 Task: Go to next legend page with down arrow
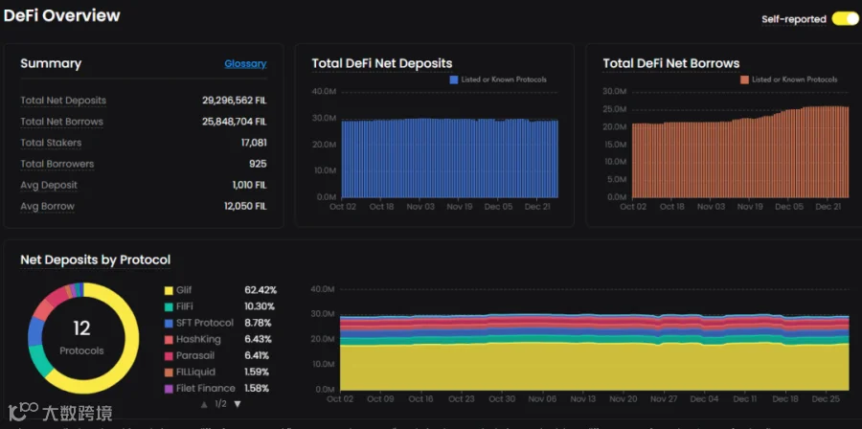click(238, 404)
